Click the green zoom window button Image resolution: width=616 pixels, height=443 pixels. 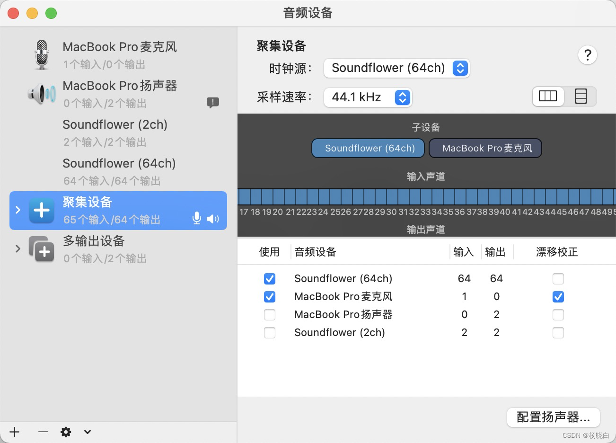click(51, 13)
